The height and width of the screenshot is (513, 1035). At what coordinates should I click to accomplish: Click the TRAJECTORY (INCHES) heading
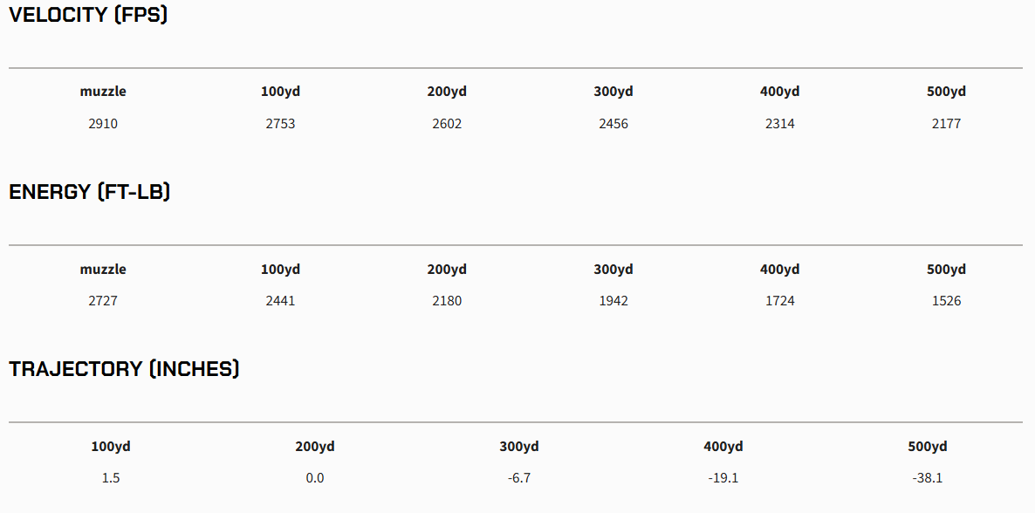pos(124,369)
